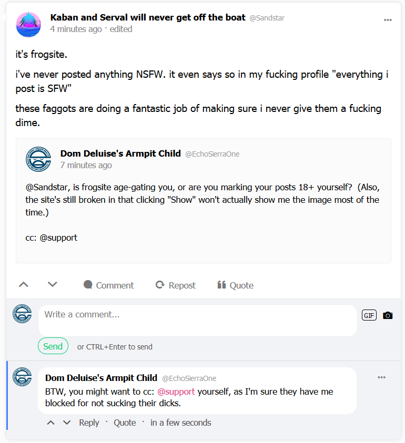This screenshot has height=443, width=405.
Task: Open Sandstar's profile avatar picture
Action: coord(28,24)
